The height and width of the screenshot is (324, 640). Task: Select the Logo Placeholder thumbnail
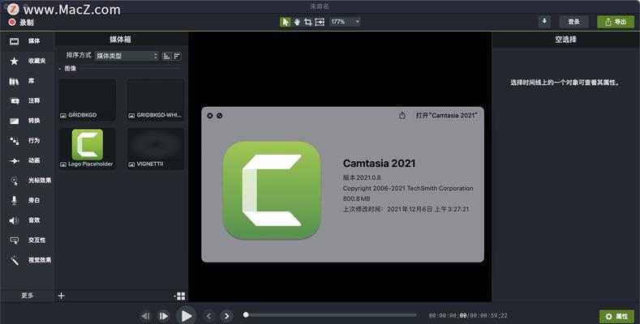88,148
